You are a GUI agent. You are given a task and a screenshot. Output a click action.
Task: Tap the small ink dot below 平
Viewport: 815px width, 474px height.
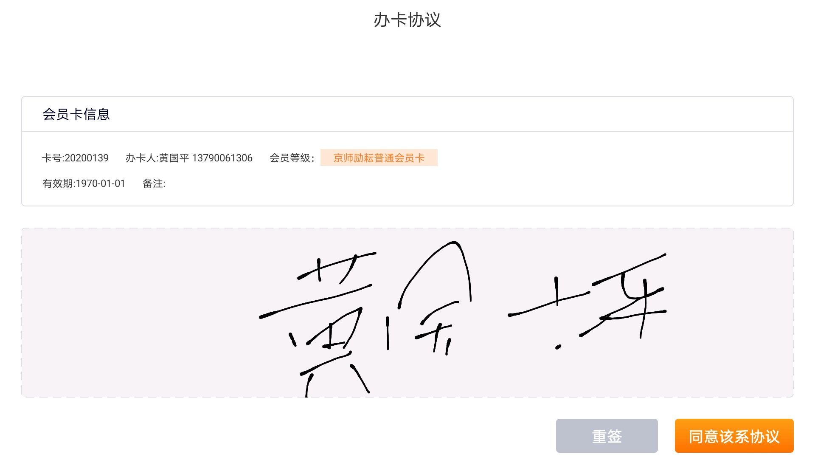pos(558,347)
